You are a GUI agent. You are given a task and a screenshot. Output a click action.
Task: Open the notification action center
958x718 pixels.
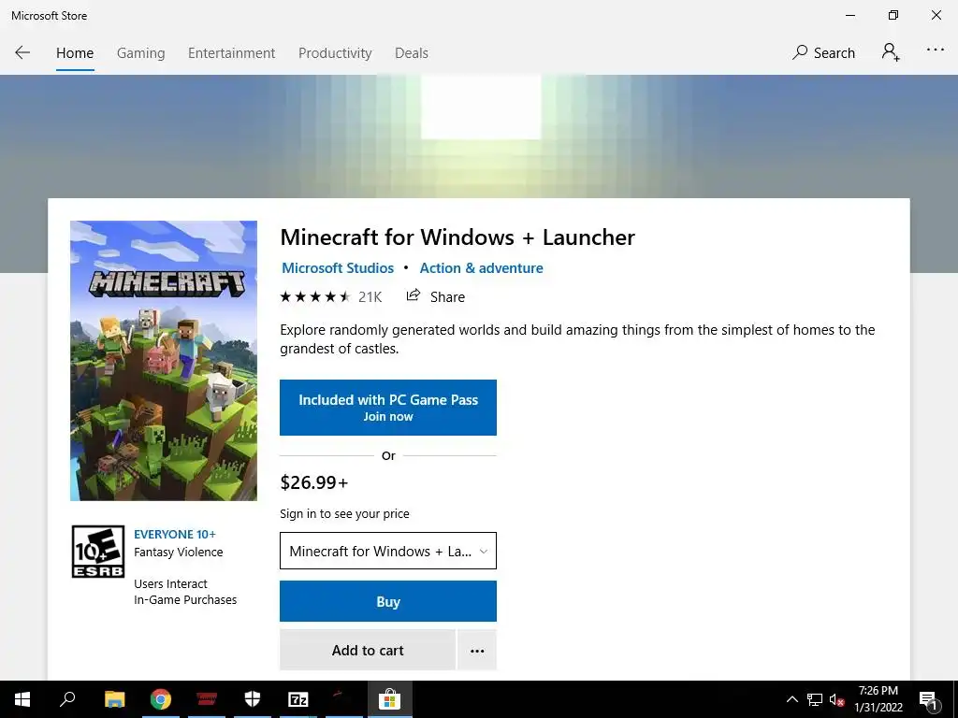pos(928,699)
